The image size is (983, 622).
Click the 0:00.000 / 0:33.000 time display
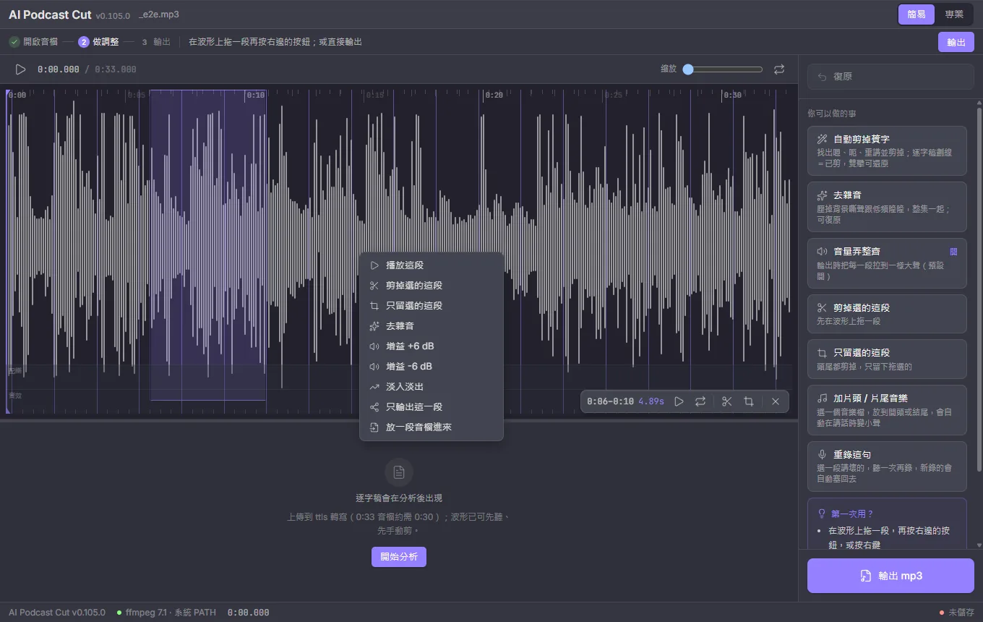tap(87, 69)
